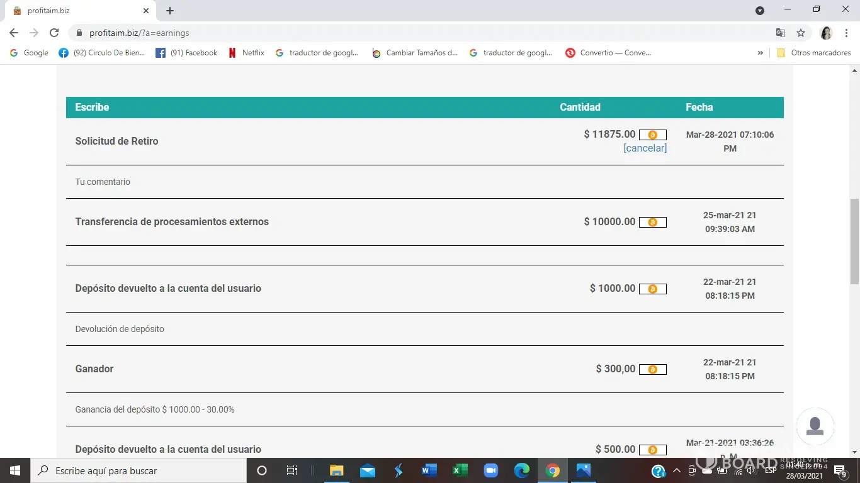
Task: Click the 'Devolución de depósito' comment
Action: [120, 329]
